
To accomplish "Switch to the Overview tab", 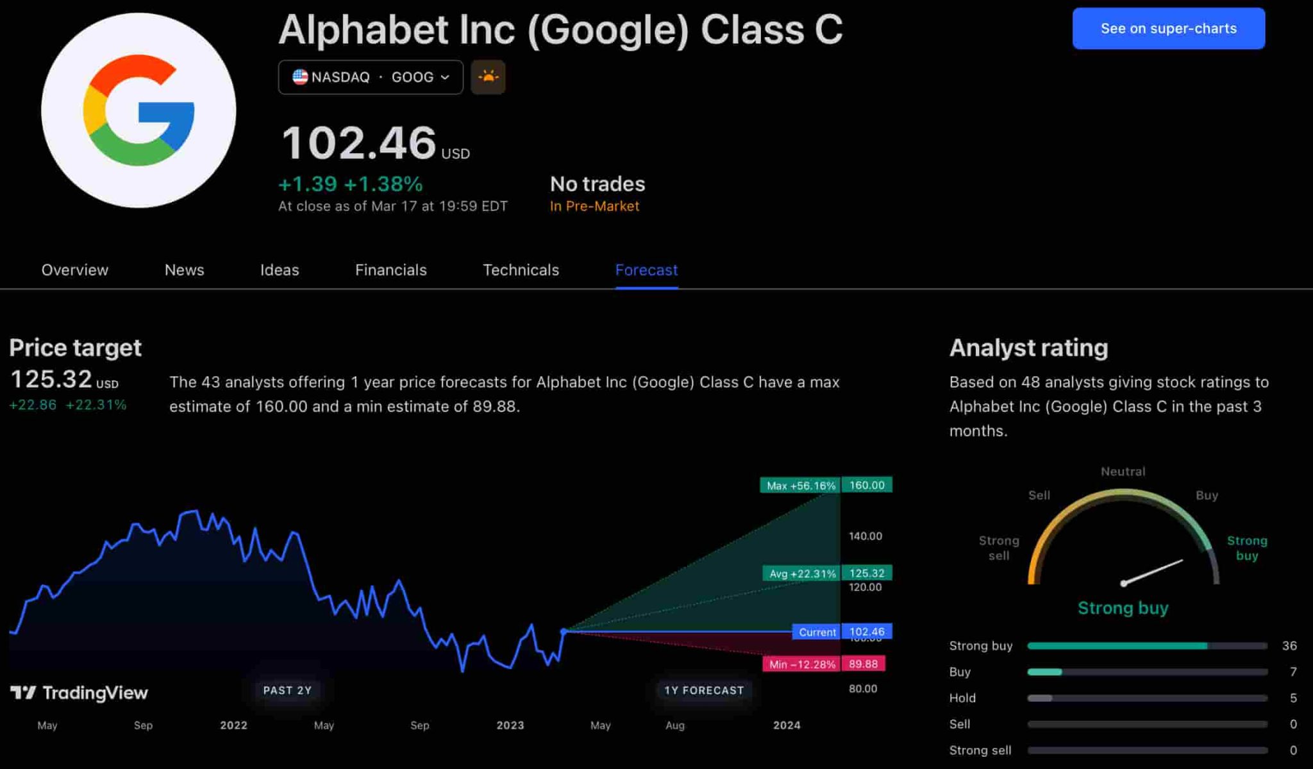I will pyautogui.click(x=74, y=270).
